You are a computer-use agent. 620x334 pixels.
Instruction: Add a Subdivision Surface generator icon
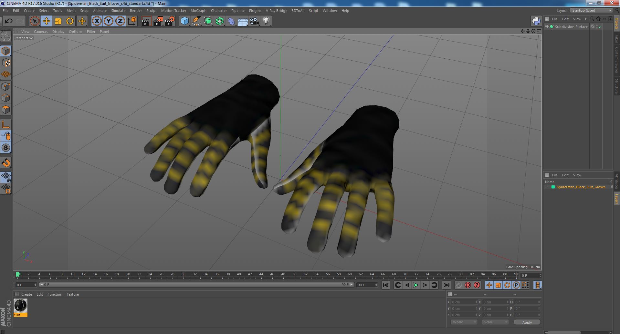208,21
